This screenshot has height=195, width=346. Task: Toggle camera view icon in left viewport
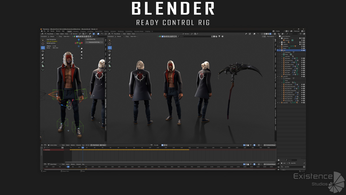tap(82, 55)
